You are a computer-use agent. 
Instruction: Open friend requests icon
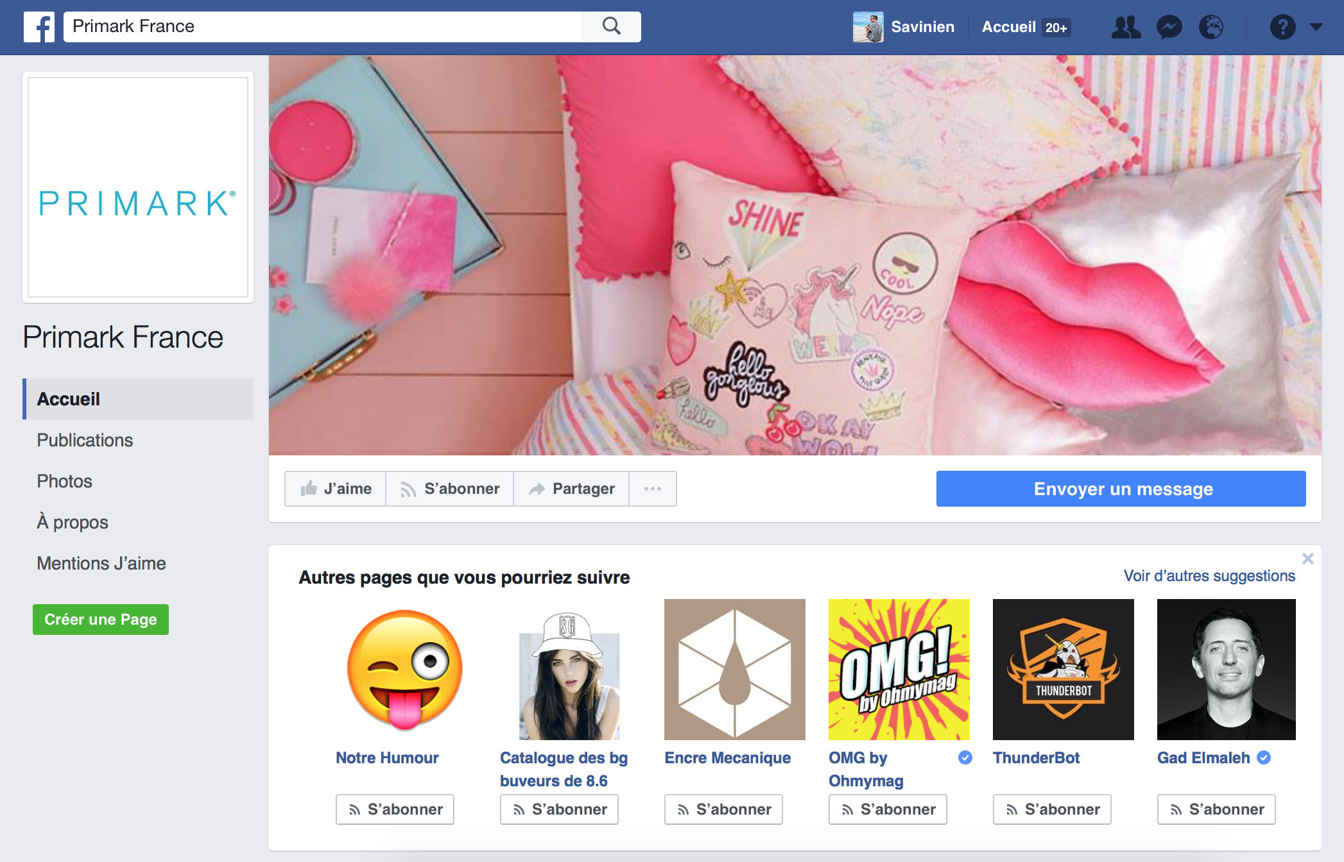tap(1126, 27)
